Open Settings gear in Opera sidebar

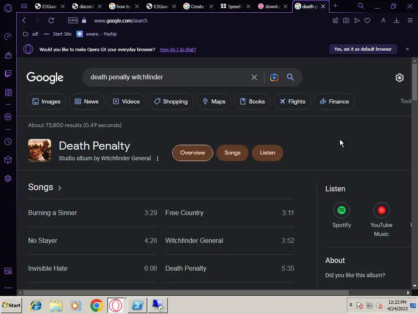(8, 178)
